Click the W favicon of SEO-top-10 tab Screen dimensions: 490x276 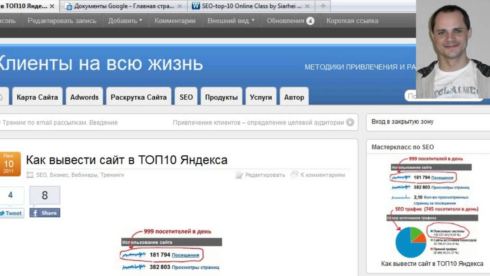pos(196,6)
